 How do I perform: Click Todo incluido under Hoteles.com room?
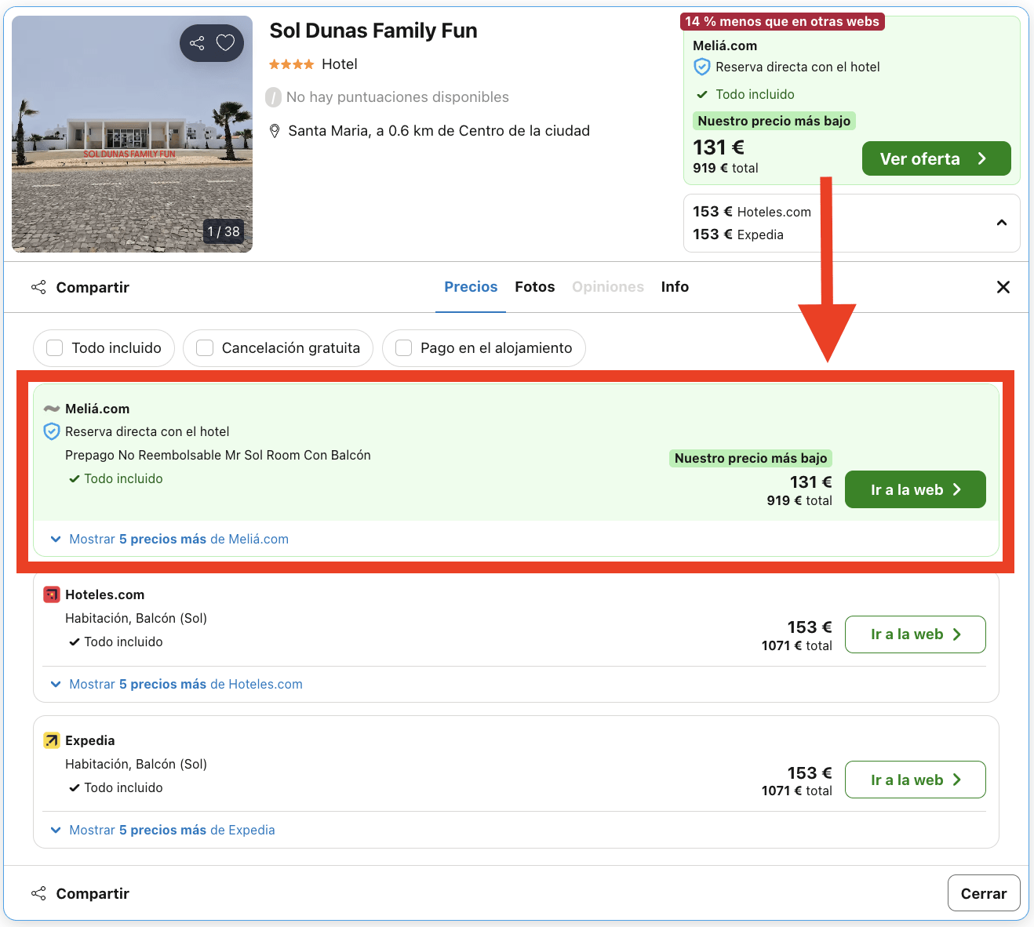coord(124,642)
